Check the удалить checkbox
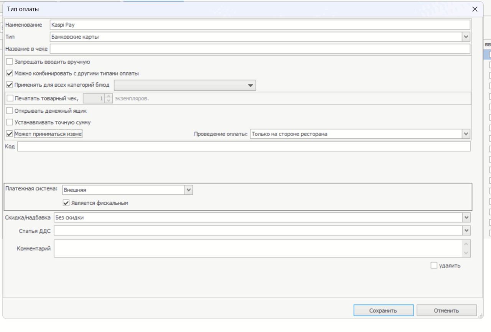Viewport: 491px width, 332px height. [x=434, y=266]
